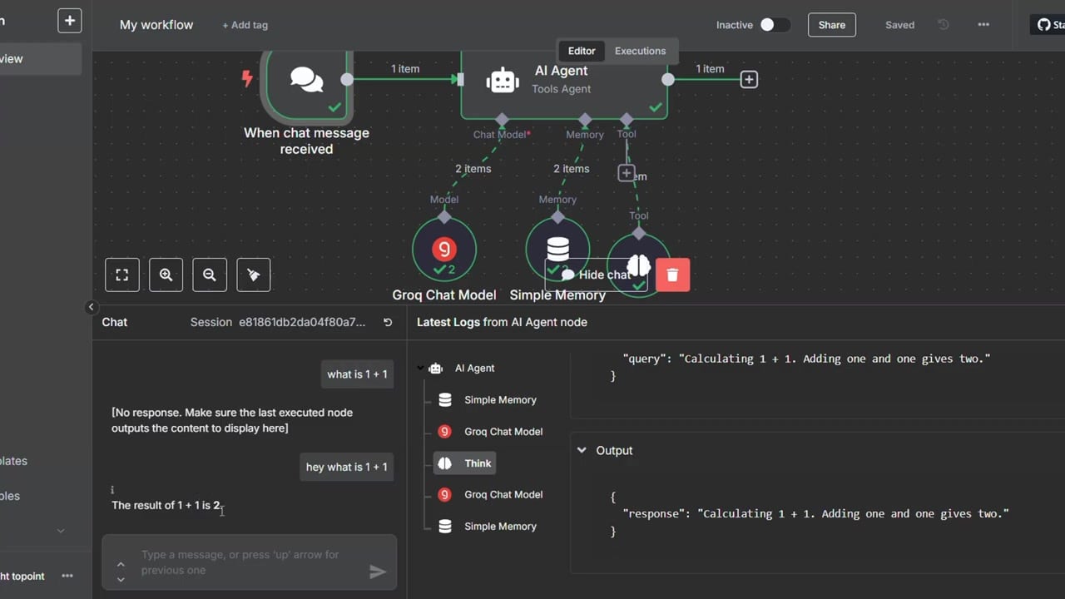Image resolution: width=1065 pixels, height=599 pixels.
Task: Click the 'hey what is 1 + 1' message
Action: coord(346,467)
